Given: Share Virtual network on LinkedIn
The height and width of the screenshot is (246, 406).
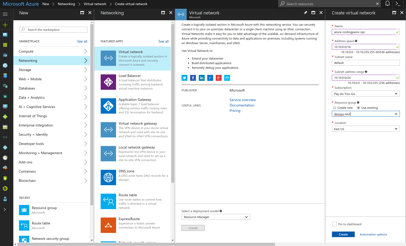Looking at the screenshot, I should tap(202, 78).
